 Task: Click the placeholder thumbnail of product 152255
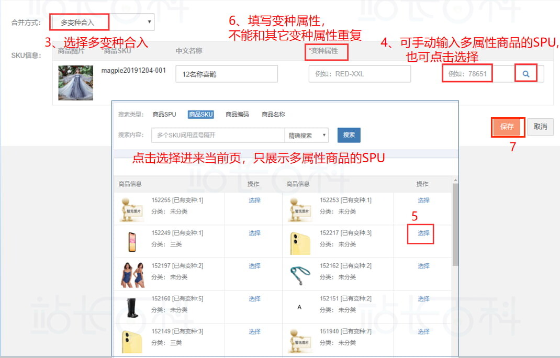pos(132,210)
